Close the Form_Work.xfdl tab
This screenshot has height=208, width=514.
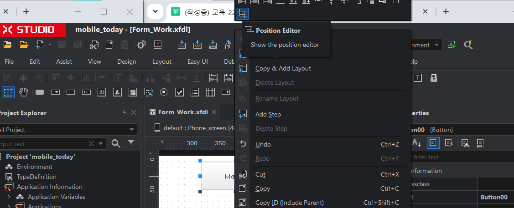(x=214, y=112)
